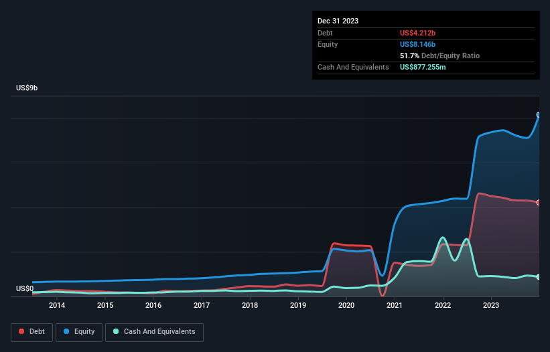This screenshot has width=550, height=352.
Task: Click the Dec 31 2023 tooltip date
Action: click(338, 21)
